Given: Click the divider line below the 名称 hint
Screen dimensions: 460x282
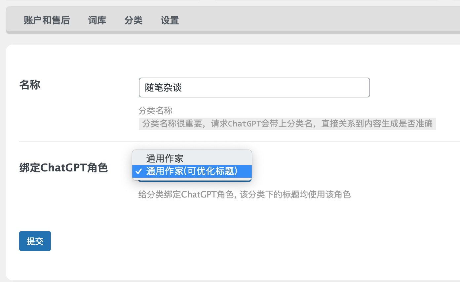Looking at the screenshot, I should click(231, 141).
